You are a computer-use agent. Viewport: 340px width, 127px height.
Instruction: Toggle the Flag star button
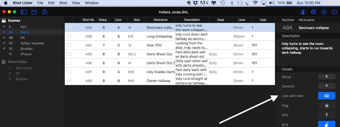pyautogui.click(x=327, y=106)
